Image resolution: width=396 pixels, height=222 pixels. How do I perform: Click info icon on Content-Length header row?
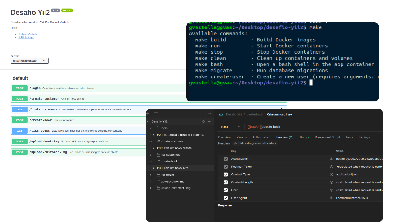point(331,182)
